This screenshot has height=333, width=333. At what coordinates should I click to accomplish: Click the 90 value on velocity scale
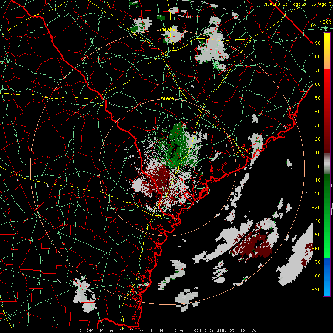pyautogui.click(x=318, y=43)
